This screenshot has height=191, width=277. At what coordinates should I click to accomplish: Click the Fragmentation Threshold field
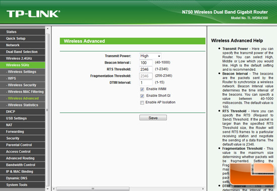click(146, 76)
